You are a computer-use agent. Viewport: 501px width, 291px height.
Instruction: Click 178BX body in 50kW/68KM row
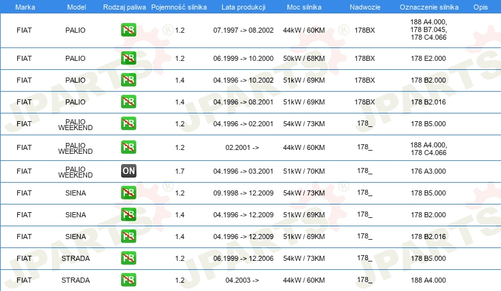click(x=365, y=58)
